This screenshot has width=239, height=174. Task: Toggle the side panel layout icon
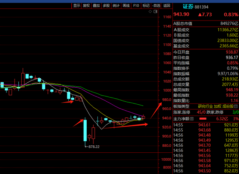pos(155,12)
